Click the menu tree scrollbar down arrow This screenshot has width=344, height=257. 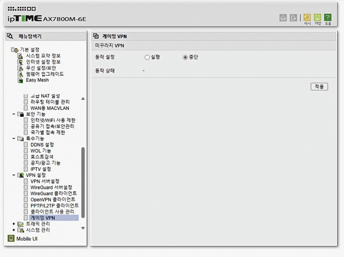click(83, 228)
